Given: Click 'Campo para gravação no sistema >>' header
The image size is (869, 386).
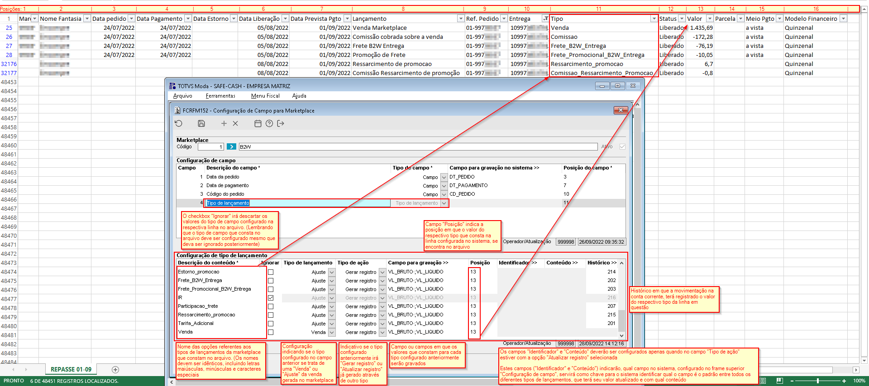Looking at the screenshot, I should (494, 168).
